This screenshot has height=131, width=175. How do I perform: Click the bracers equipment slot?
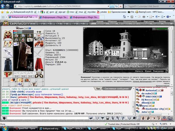8,44
